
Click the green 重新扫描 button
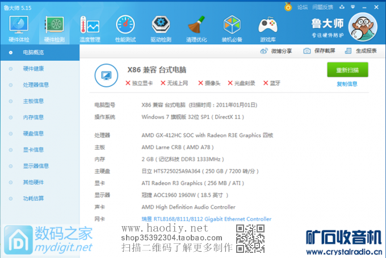(347, 70)
